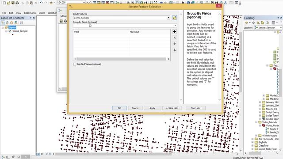Open the Selection menu
The width and height of the screenshot is (283, 159).
[52, 13]
